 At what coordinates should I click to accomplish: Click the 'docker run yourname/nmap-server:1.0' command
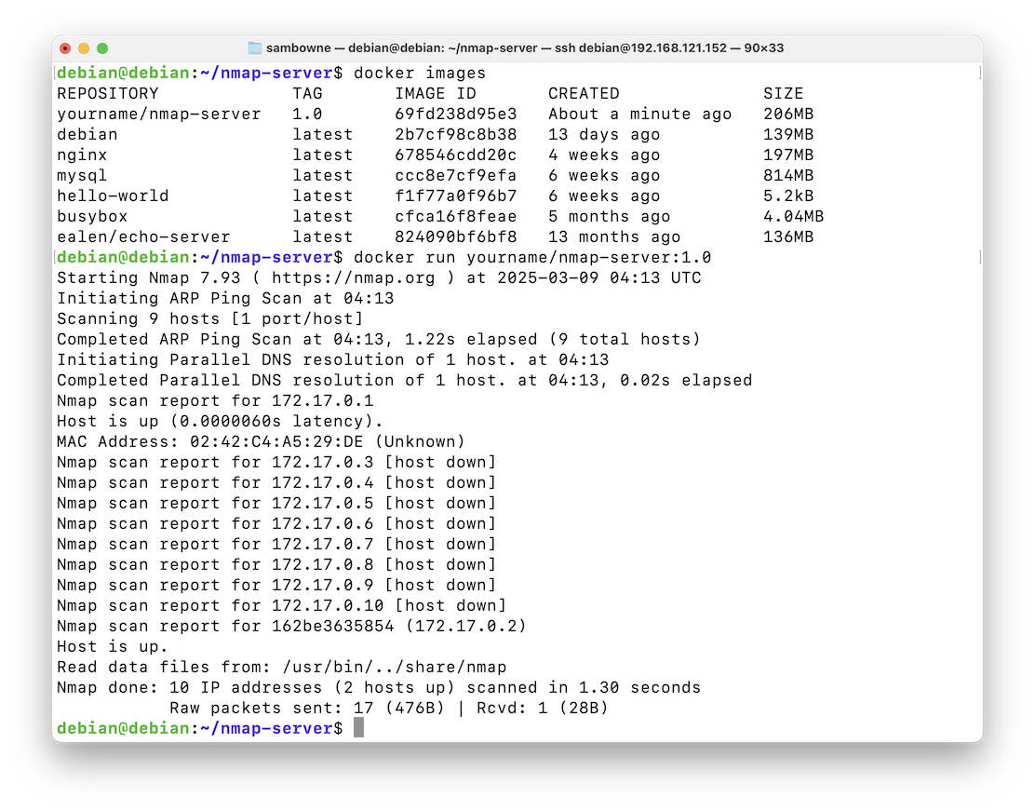coord(532,257)
